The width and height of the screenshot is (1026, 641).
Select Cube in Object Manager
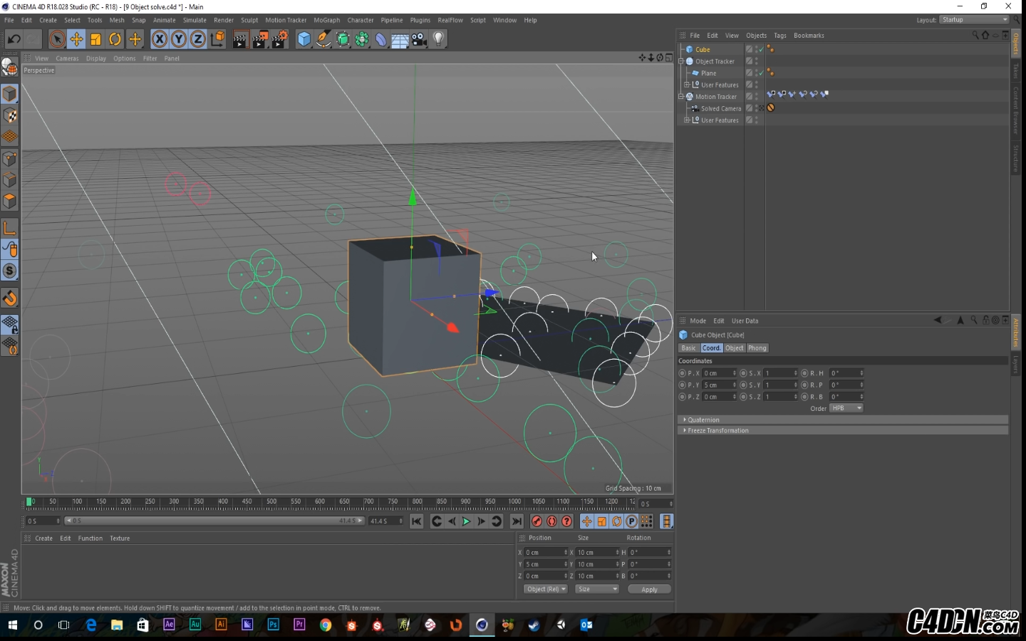click(703, 49)
